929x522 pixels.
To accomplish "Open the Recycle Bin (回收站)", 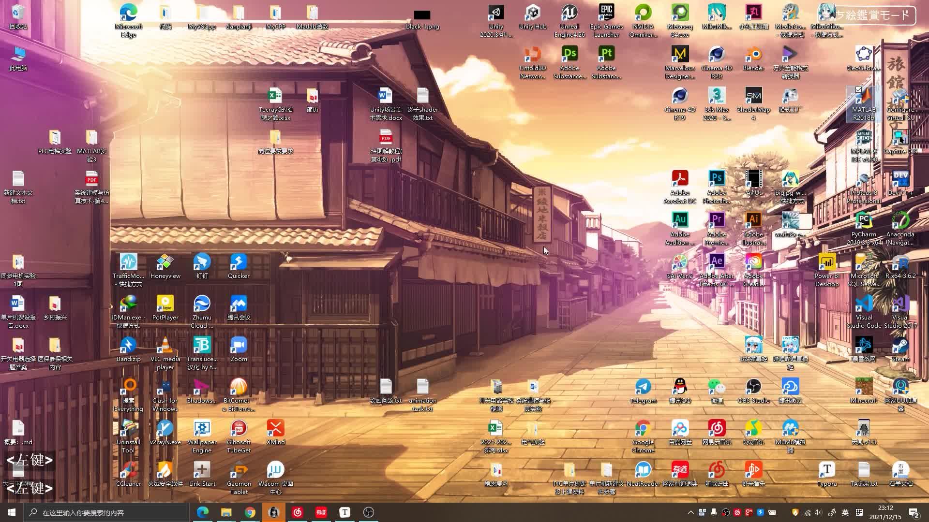I will coord(18,17).
